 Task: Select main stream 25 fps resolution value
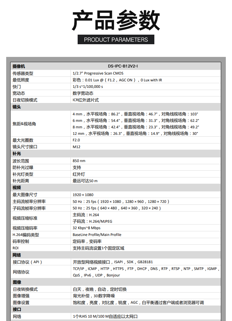point(121,202)
